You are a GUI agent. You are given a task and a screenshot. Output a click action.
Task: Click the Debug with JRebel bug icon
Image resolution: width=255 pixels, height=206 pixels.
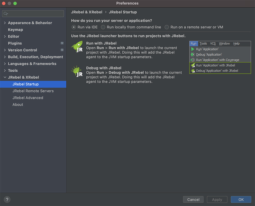[x=77, y=72]
